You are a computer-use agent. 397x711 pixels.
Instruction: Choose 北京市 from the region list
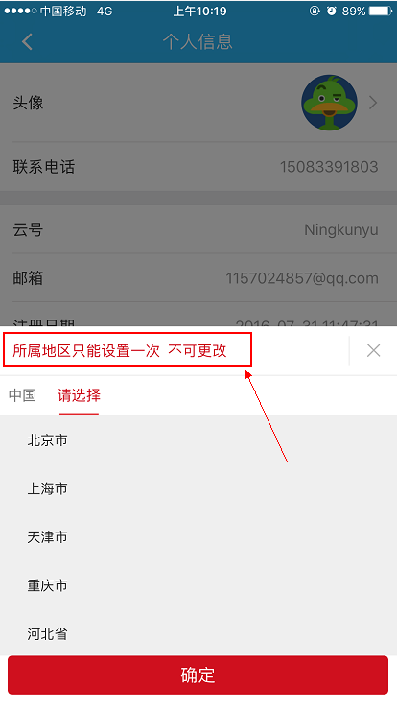click(198, 439)
